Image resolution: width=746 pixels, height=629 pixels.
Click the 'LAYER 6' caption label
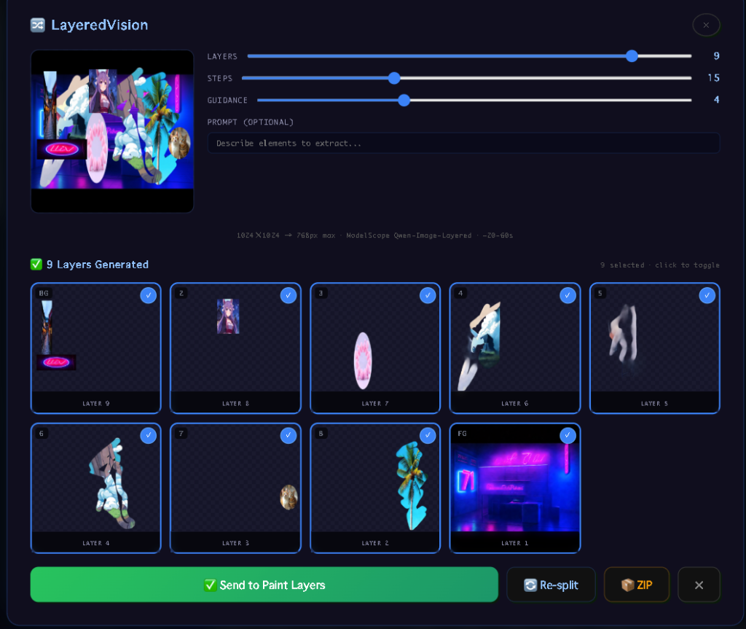[x=515, y=403]
